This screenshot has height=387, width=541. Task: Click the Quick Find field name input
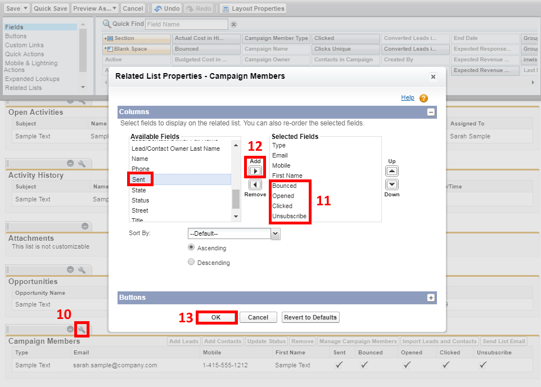tap(186, 24)
